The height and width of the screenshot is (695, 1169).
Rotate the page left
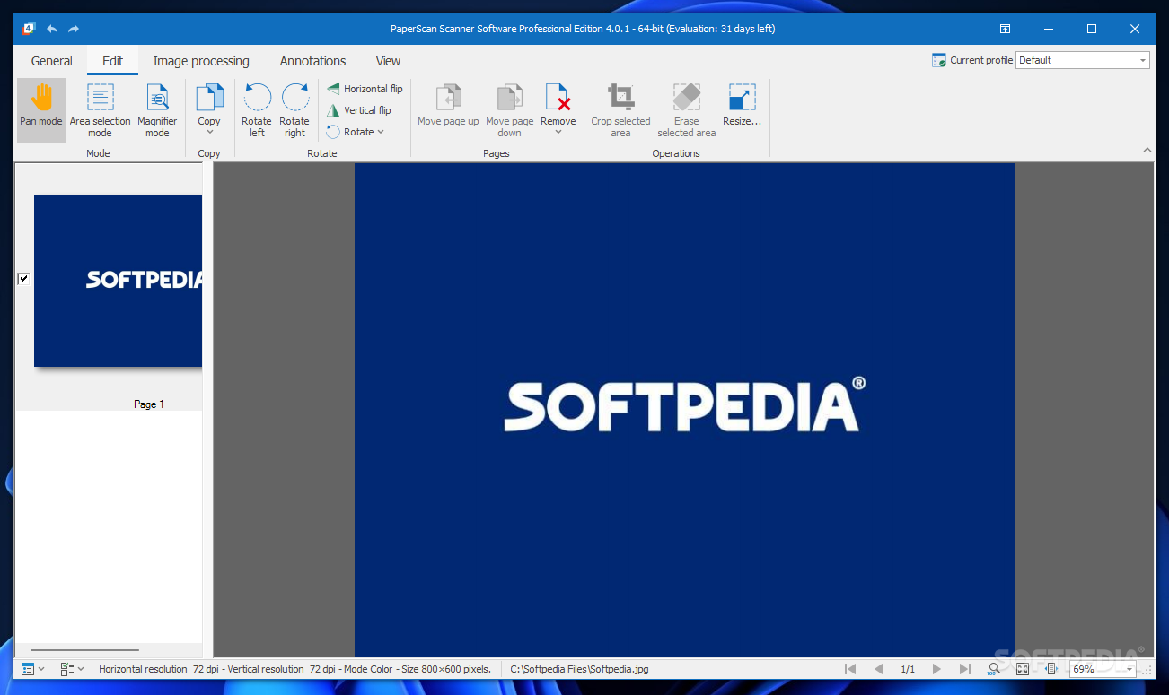coord(257,109)
